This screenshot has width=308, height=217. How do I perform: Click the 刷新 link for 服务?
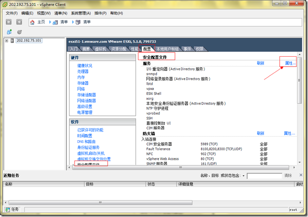click(x=261, y=63)
